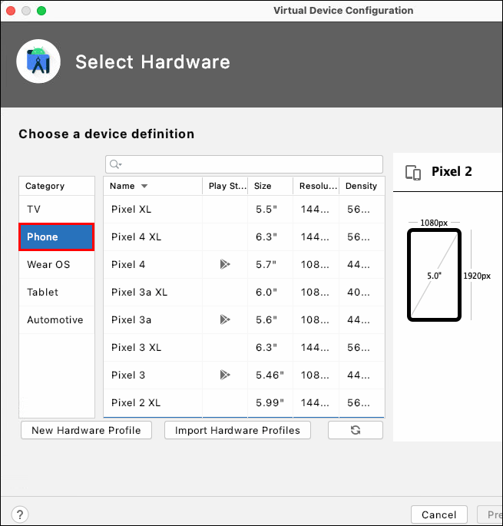Select the Wear OS category
This screenshot has height=526, width=503.
click(57, 264)
